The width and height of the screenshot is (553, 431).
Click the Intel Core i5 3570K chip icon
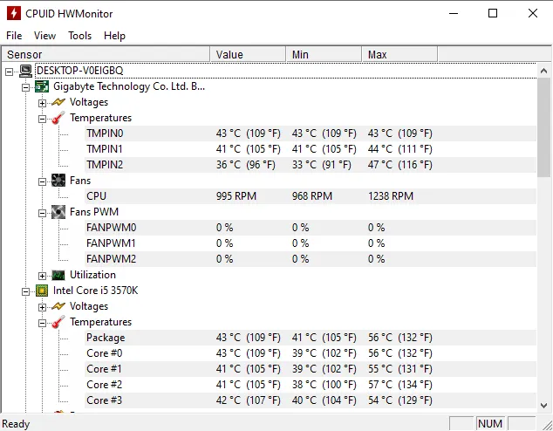(42, 291)
